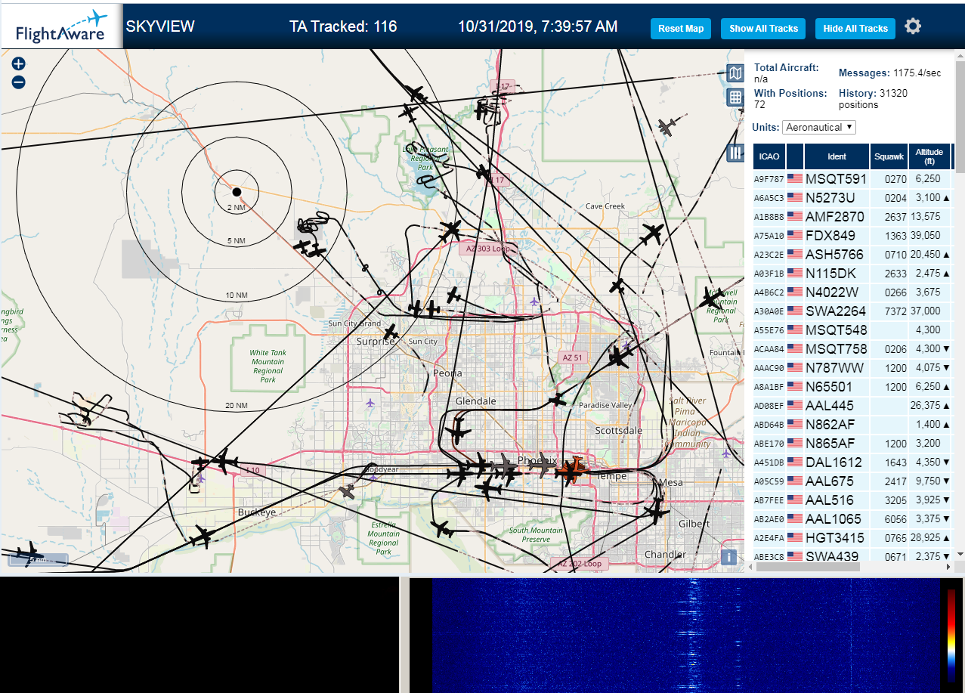
Task: Sort table by Ident column
Action: click(837, 156)
